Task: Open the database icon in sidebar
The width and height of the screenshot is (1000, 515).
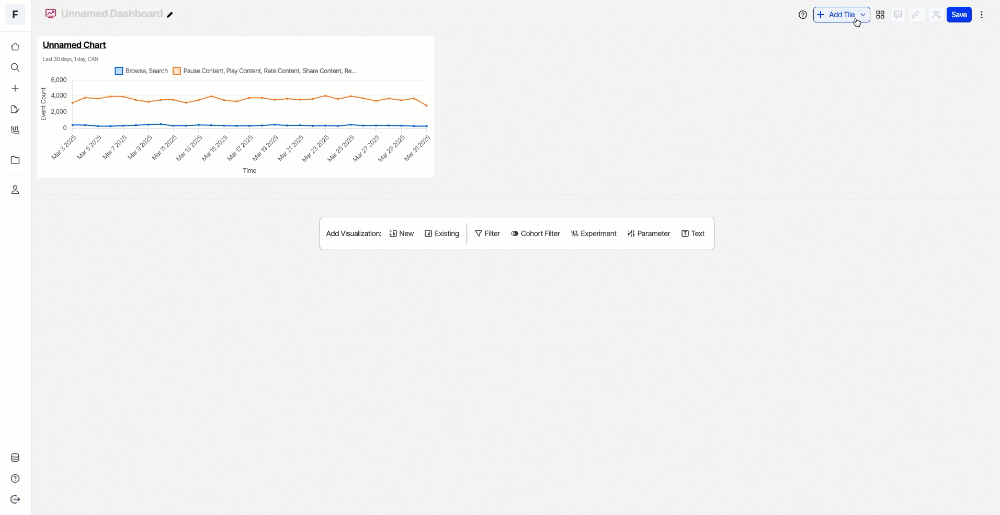Action: [x=15, y=458]
